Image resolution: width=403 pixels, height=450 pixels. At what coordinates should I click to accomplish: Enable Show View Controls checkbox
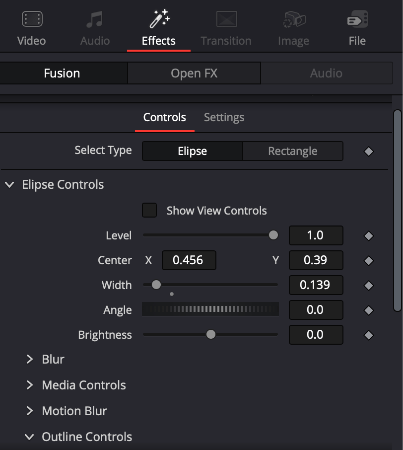pyautogui.click(x=149, y=210)
